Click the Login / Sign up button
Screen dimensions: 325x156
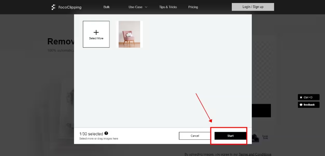pos(253,7)
